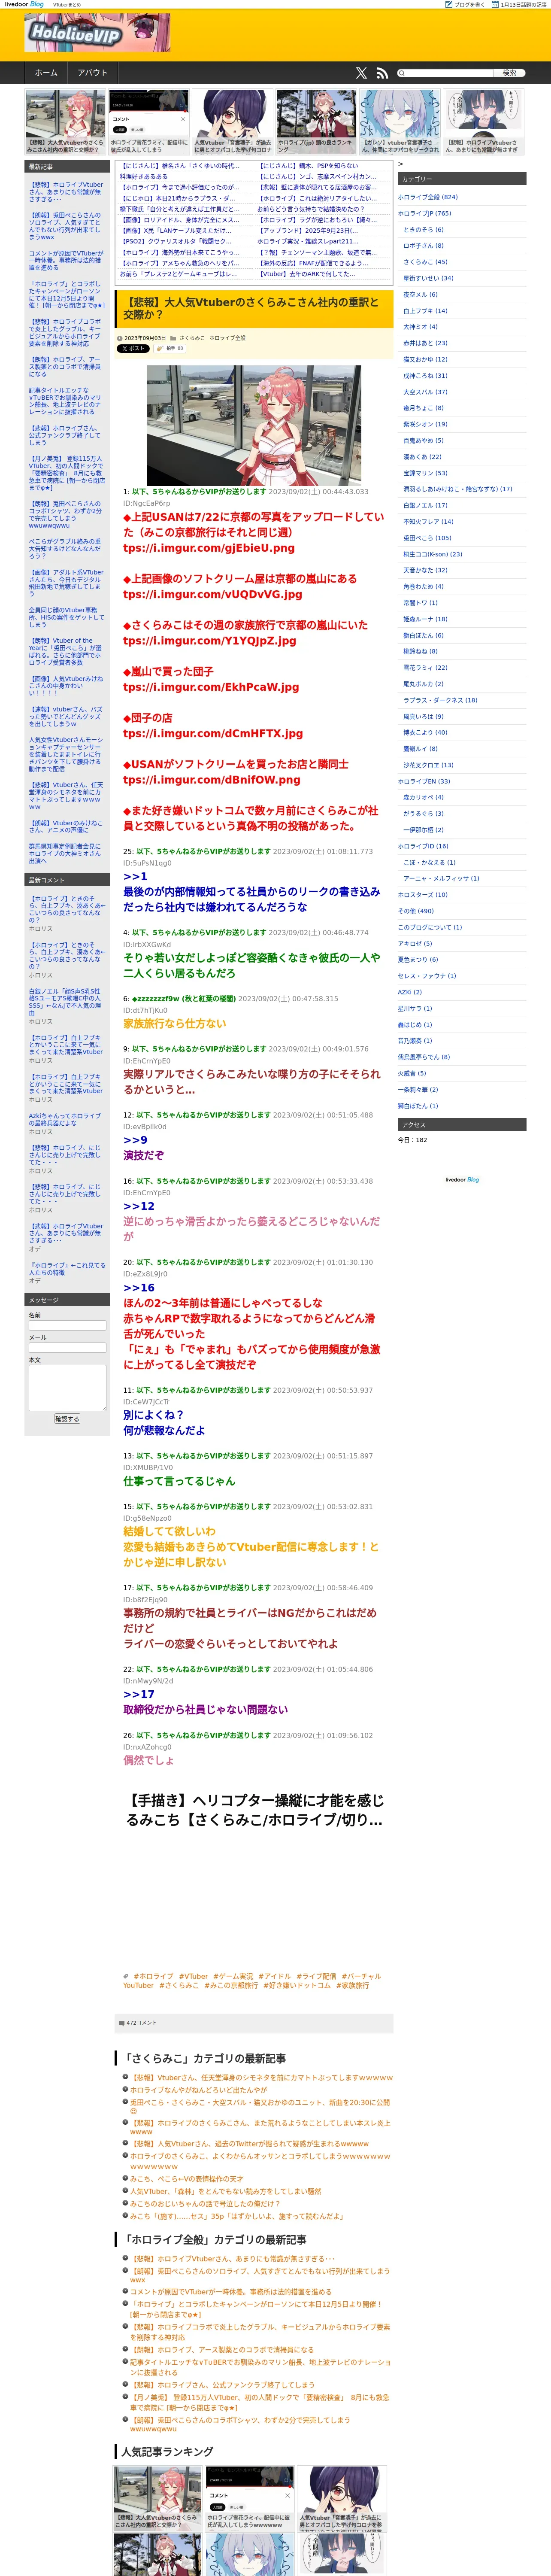The height and width of the screenshot is (2576, 551).
Task: Click the ホロライブID (16) category
Action: pos(423,846)
